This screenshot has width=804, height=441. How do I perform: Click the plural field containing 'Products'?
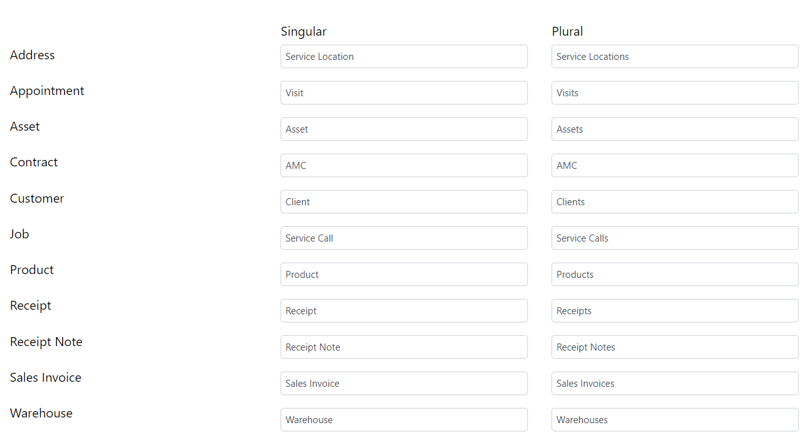click(675, 275)
